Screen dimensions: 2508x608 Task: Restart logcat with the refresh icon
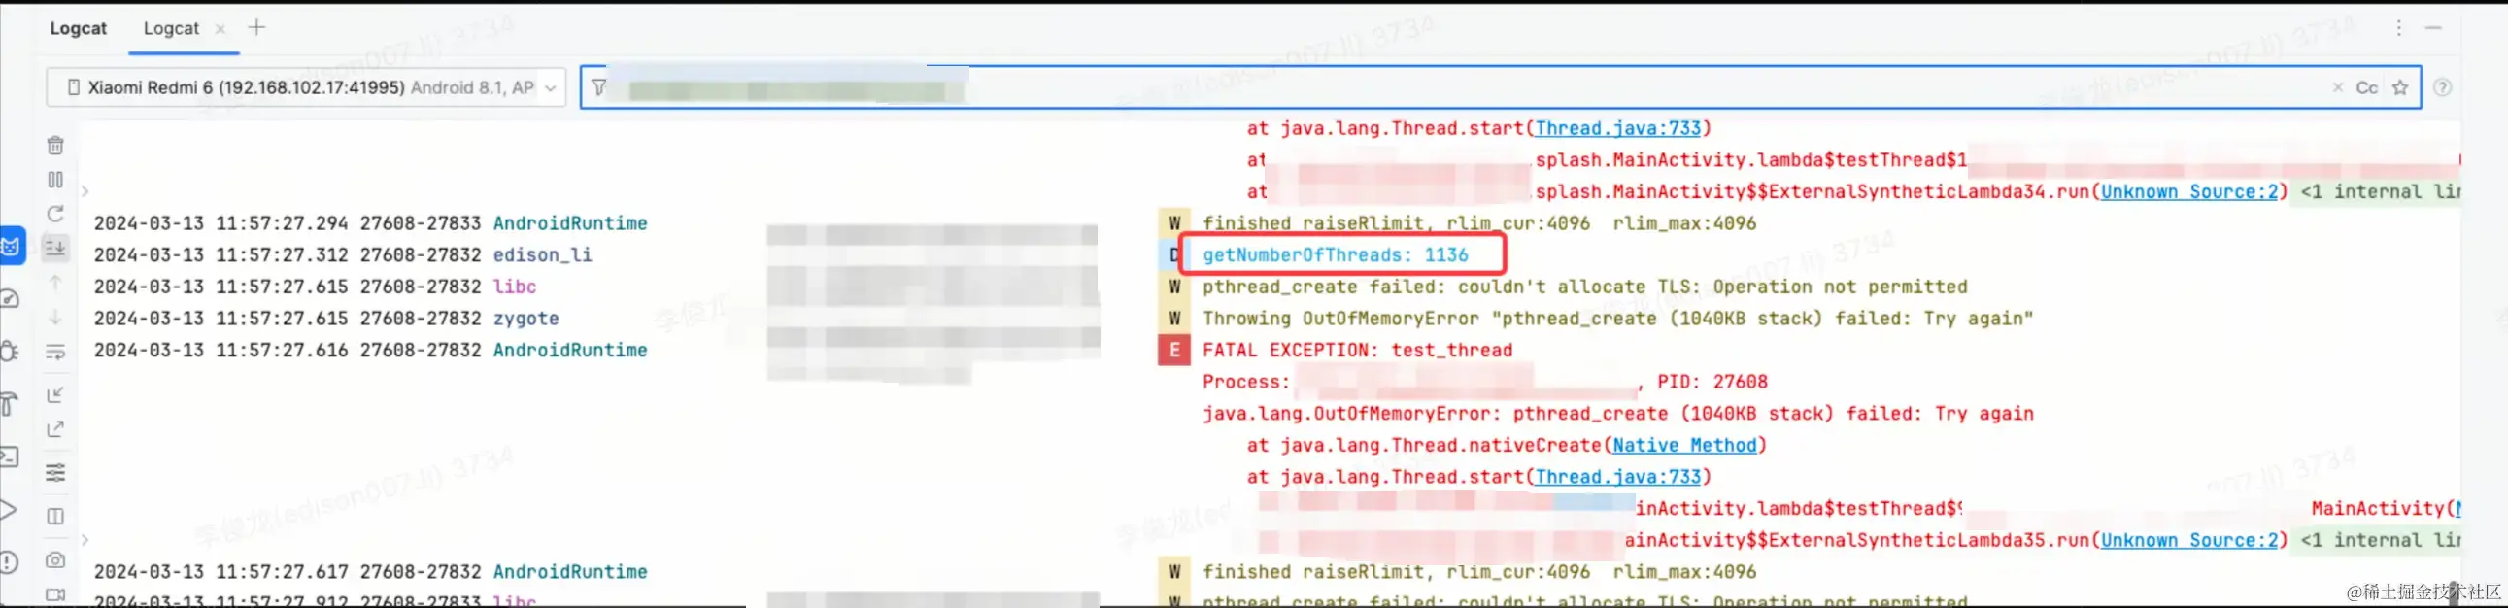(x=55, y=214)
